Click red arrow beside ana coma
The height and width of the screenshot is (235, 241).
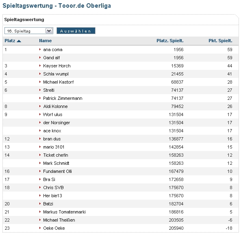(x=40, y=50)
